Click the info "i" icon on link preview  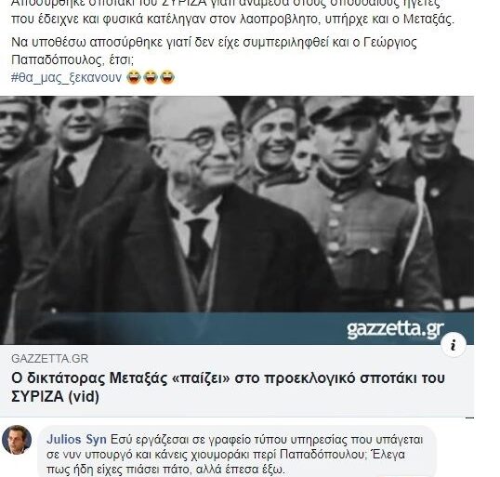(x=454, y=345)
